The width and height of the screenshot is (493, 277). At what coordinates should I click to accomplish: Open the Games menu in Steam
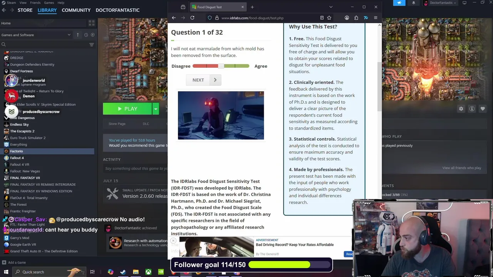click(49, 3)
